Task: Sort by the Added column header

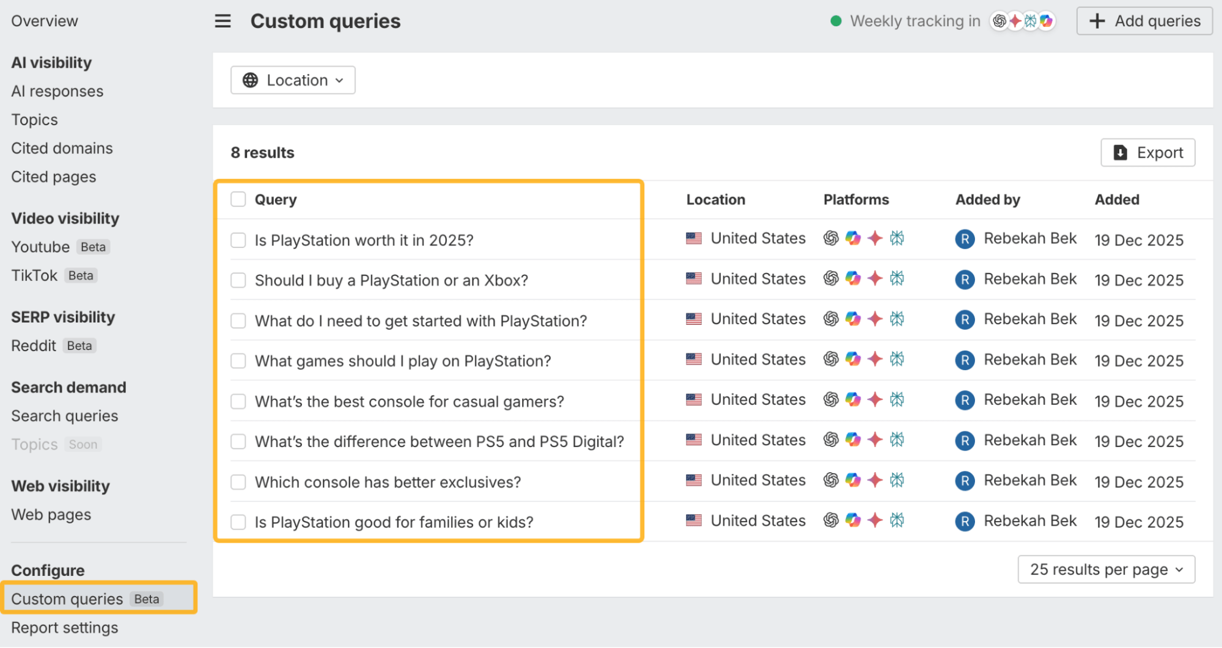Action: pyautogui.click(x=1117, y=200)
